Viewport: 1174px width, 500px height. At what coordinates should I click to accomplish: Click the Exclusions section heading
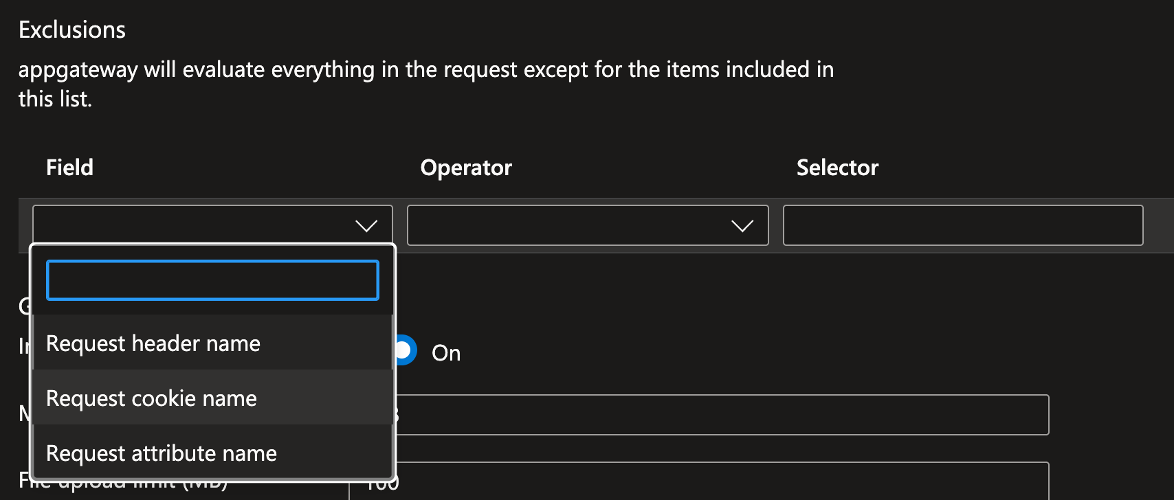pyautogui.click(x=72, y=30)
